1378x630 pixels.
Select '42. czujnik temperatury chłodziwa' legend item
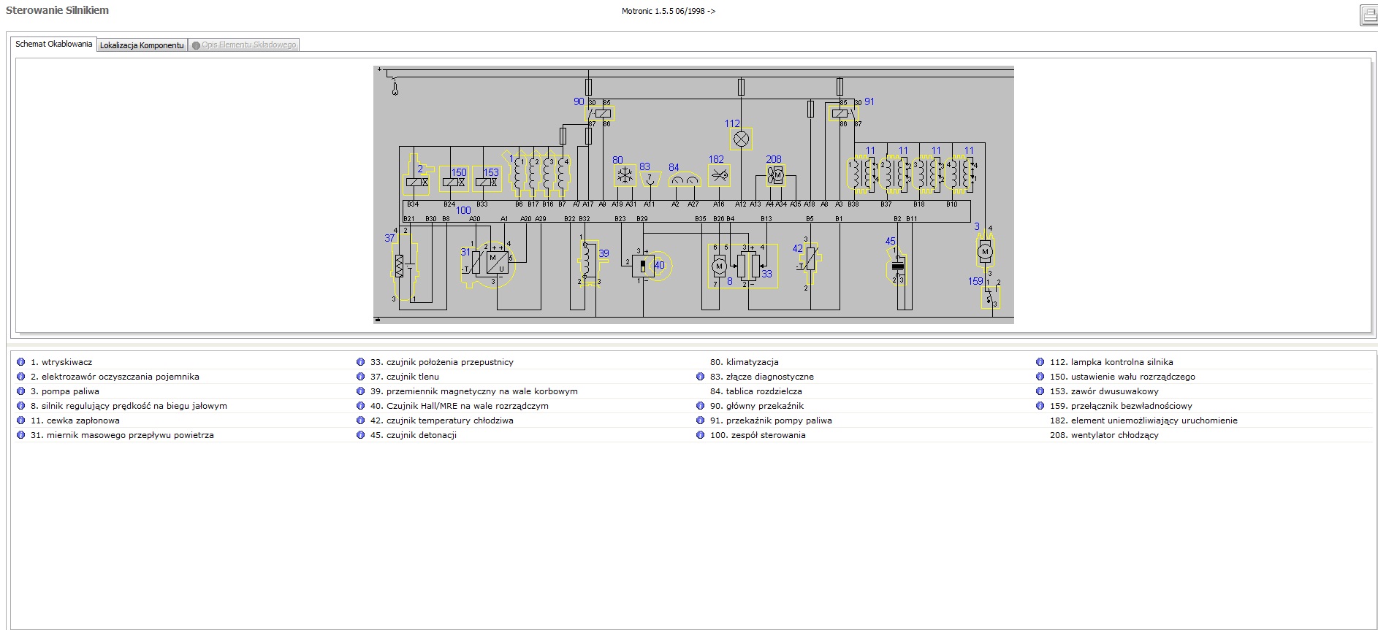coord(441,420)
